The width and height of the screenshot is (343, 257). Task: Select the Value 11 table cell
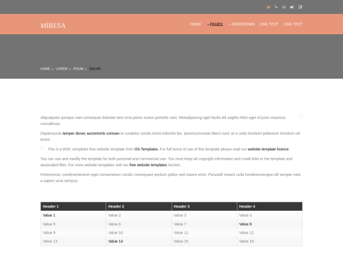pos(205,233)
